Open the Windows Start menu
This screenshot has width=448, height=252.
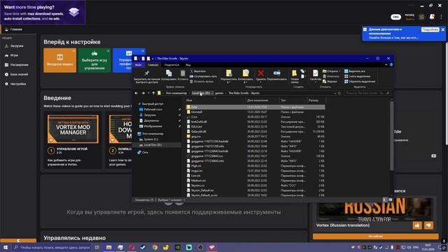coord(6,247)
